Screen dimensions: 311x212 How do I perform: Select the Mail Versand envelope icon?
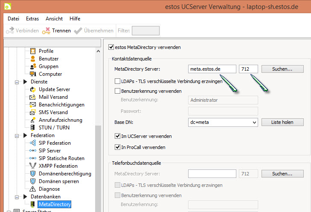coord(33,97)
